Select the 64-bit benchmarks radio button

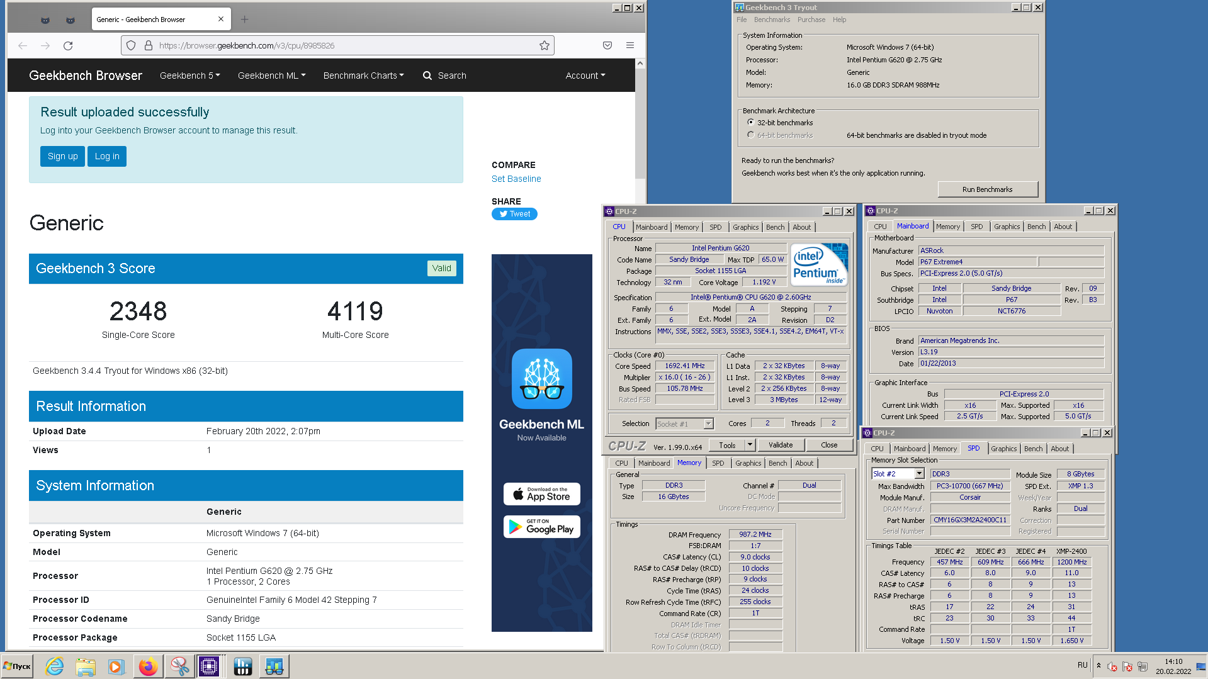(750, 135)
